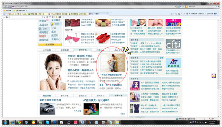Open Google Chrome from the taskbar
This screenshot has width=222, height=127.
pos(19,122)
